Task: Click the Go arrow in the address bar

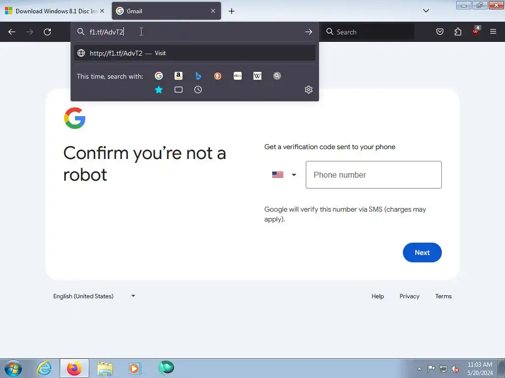Action: pyautogui.click(x=309, y=32)
